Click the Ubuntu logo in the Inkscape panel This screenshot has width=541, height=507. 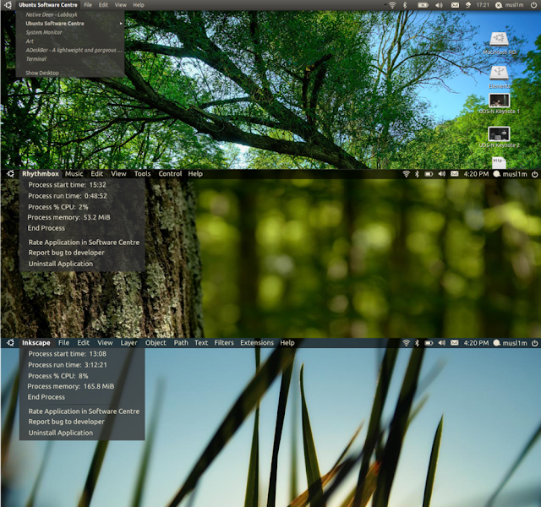(10, 343)
